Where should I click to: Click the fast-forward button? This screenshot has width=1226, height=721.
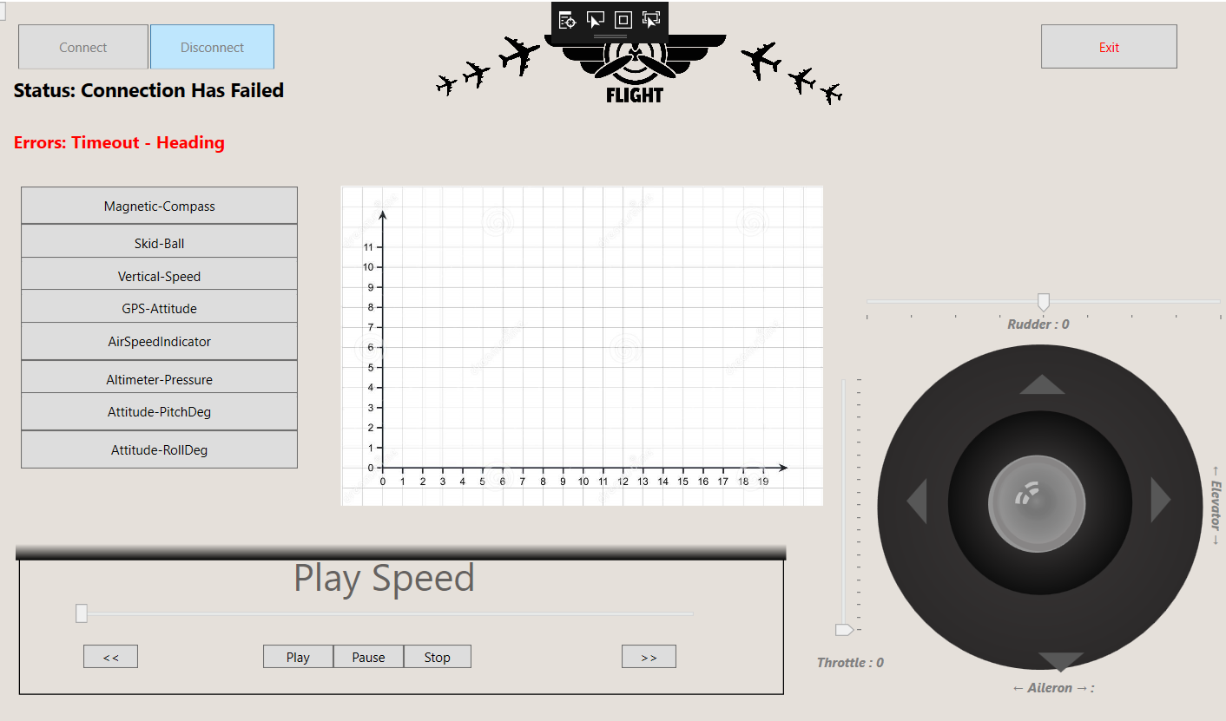pyautogui.click(x=649, y=656)
